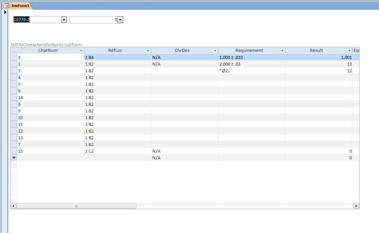The width and height of the screenshot is (379, 233).
Task: Open CharNum column filter arrow
Action: [x=81, y=51]
